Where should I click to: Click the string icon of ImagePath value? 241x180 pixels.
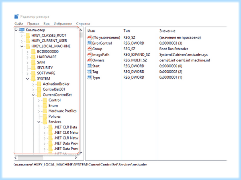89,54
